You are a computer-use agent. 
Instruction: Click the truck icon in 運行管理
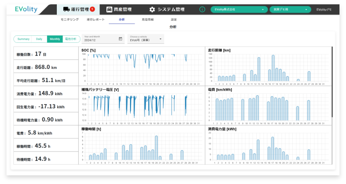(66, 9)
